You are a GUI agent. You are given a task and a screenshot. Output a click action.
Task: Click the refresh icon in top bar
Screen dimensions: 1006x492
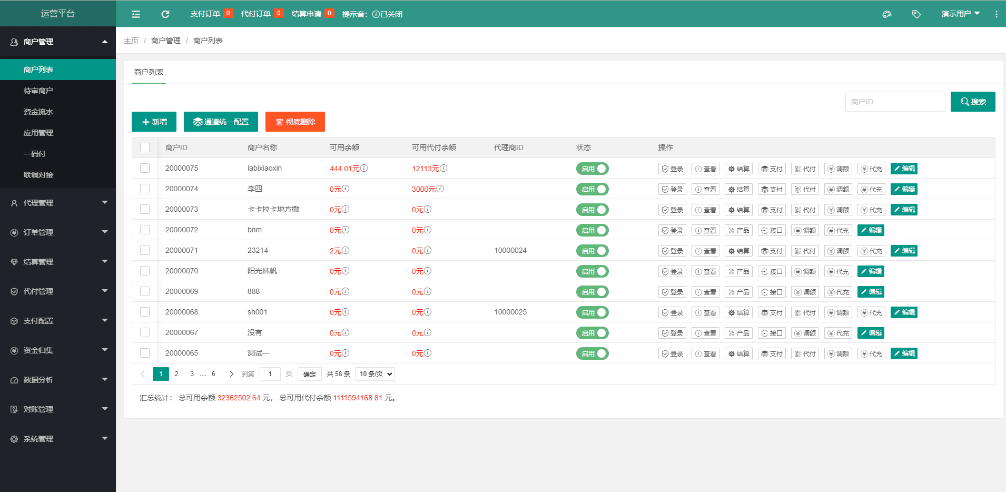coord(165,14)
